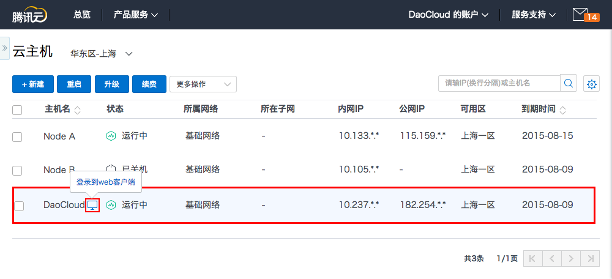
Task: Click host name Node A
Action: pyautogui.click(x=59, y=136)
